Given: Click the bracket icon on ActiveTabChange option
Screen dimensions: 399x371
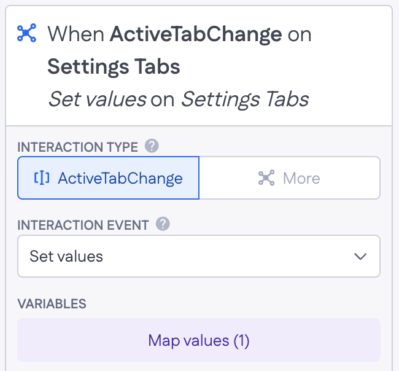Looking at the screenshot, I should [42, 178].
